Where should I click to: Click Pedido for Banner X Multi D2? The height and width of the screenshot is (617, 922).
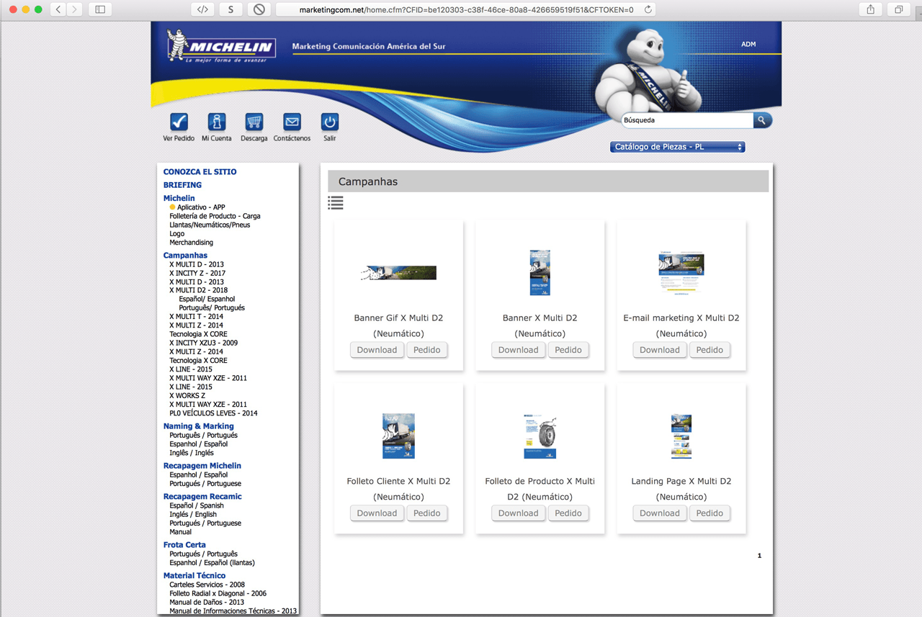(x=568, y=350)
